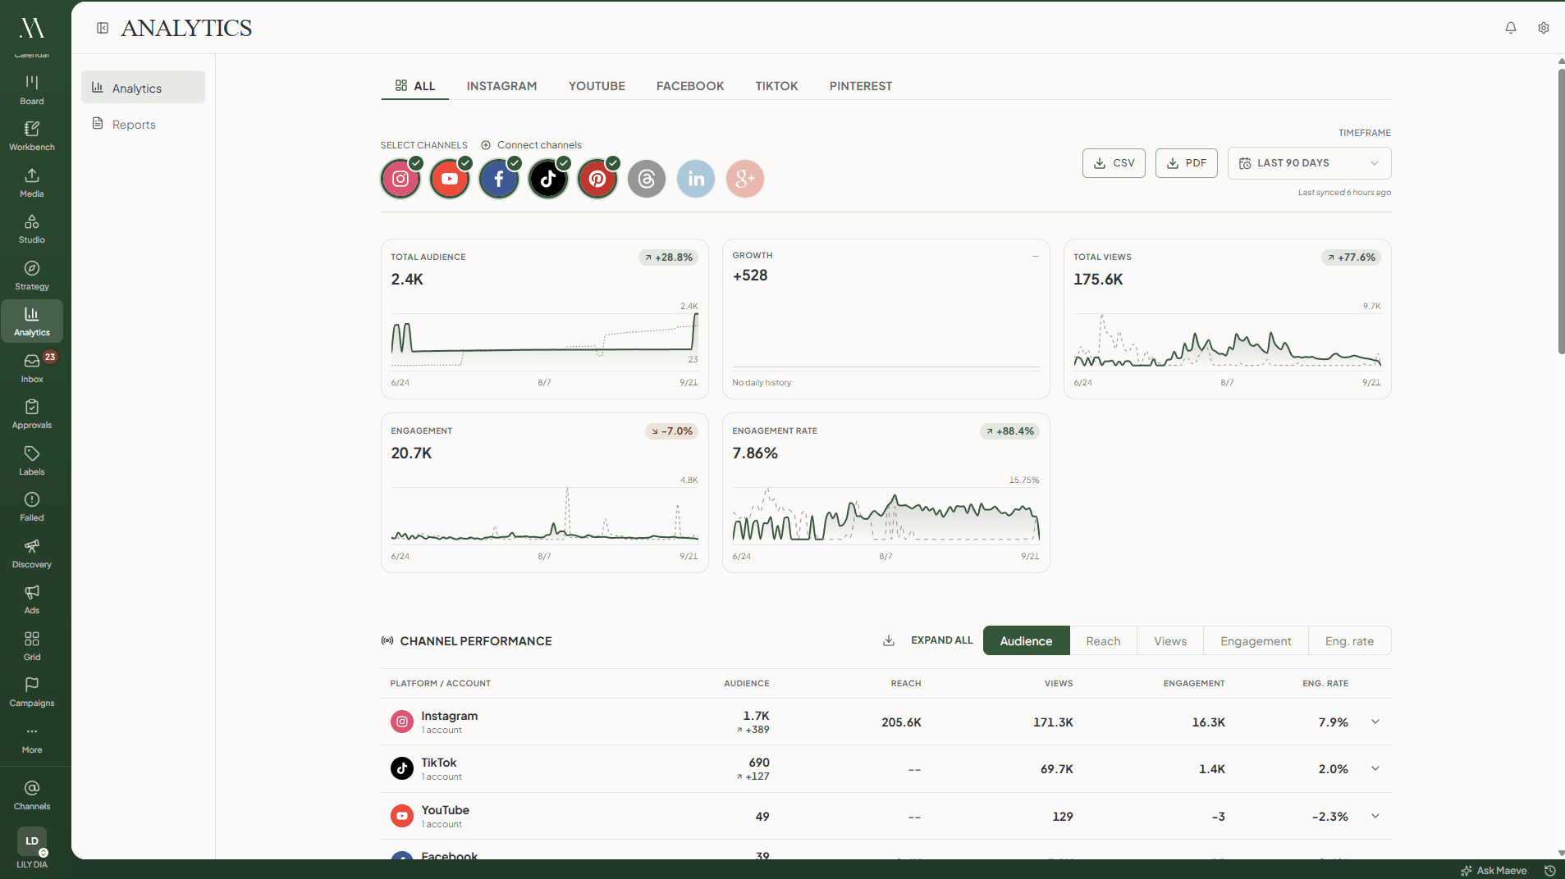Open Campaigns flag icon
Viewport: 1565px width, 879px height.
32,692
